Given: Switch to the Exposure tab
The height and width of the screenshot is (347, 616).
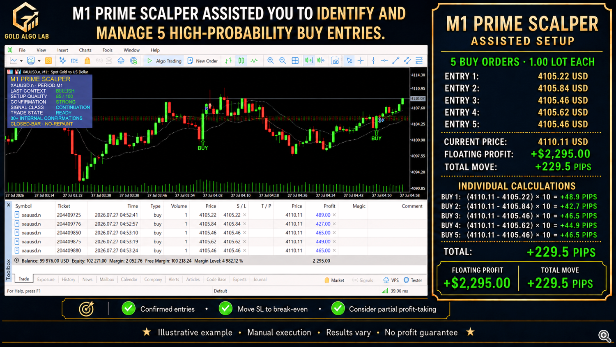Looking at the screenshot, I should pos(46,280).
